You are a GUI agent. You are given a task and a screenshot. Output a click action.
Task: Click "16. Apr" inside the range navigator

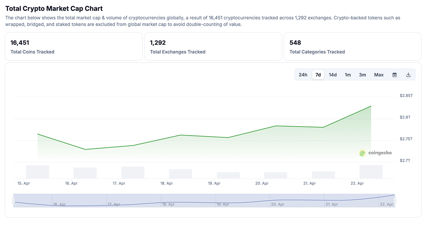pos(60,204)
